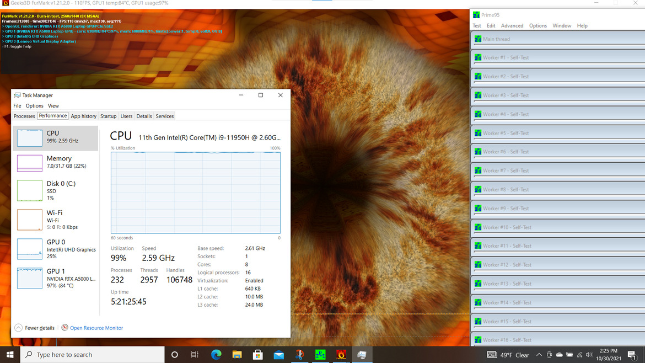Image resolution: width=645 pixels, height=363 pixels.
Task: Switch to the Processes tab
Action: [x=24, y=116]
